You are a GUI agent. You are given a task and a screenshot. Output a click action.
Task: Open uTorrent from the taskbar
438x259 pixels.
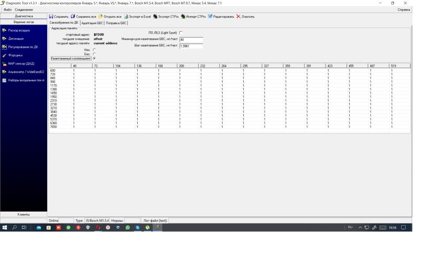(x=147, y=227)
